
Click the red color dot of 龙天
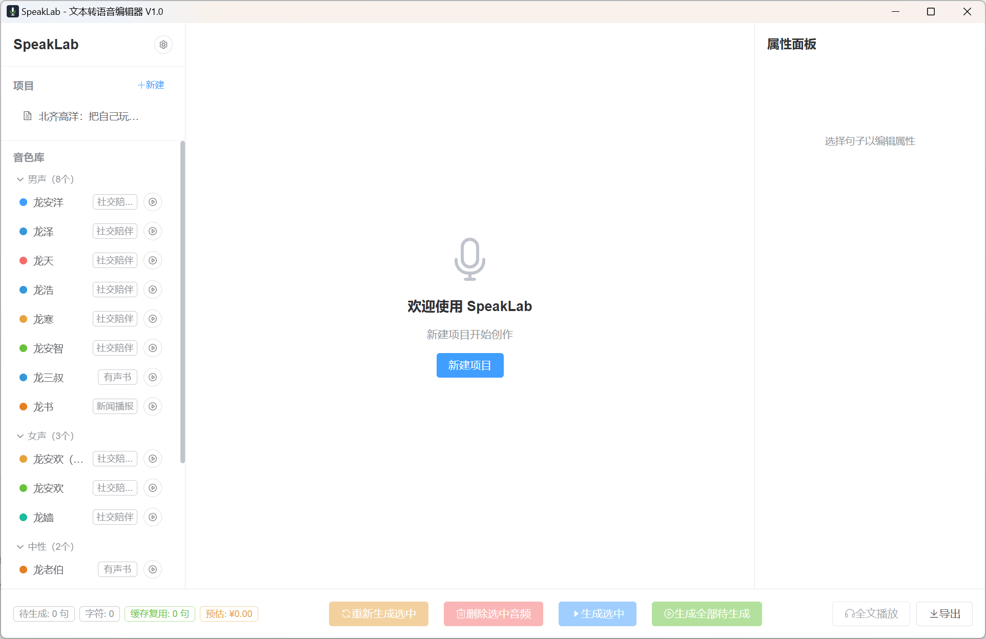[23, 260]
